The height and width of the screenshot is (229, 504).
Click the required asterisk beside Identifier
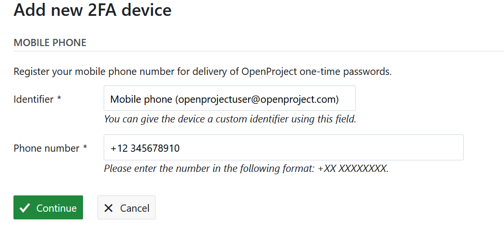pyautogui.click(x=60, y=99)
